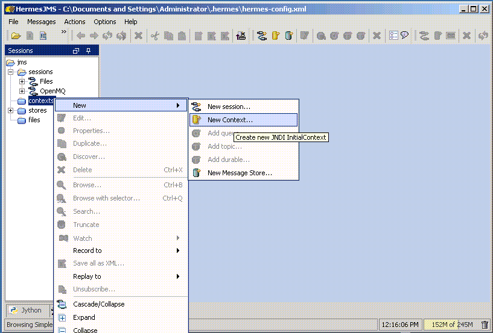Select the files tree item

(34, 120)
